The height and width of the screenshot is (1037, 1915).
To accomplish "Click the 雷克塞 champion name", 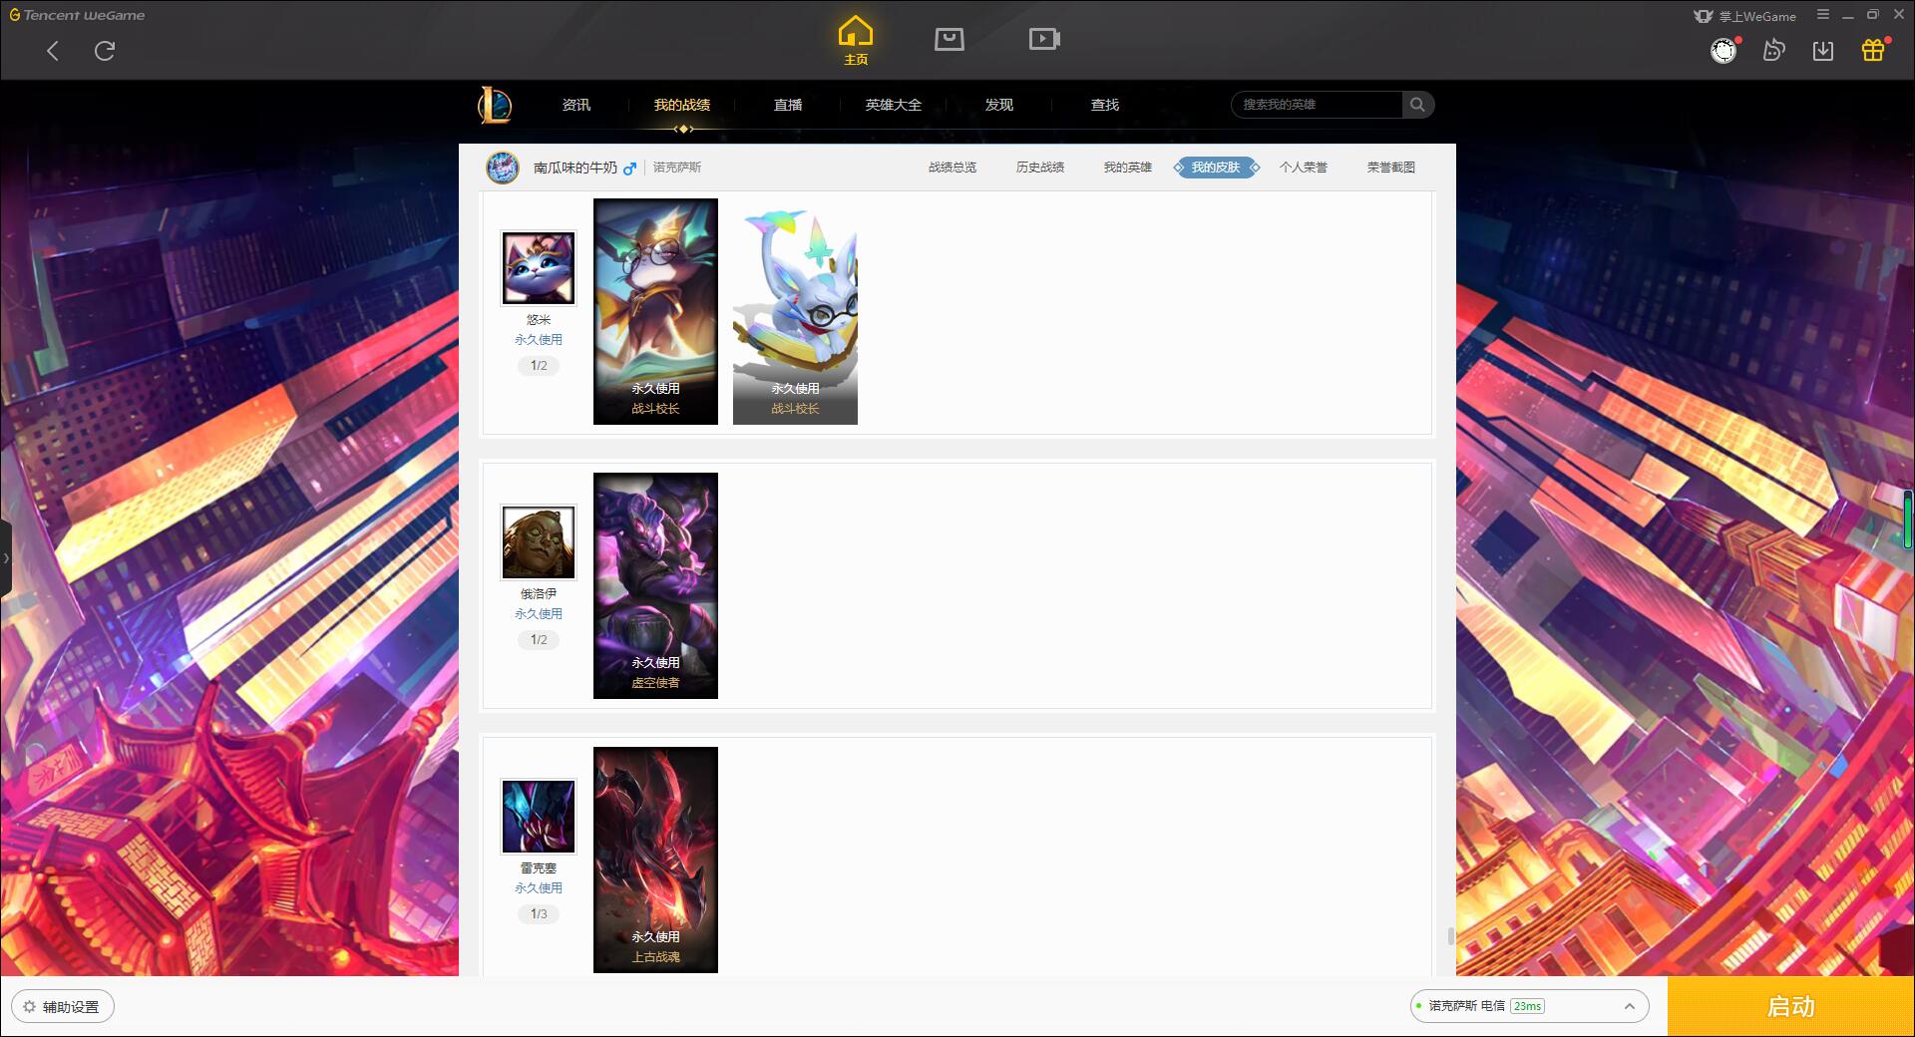I will pyautogui.click(x=539, y=868).
